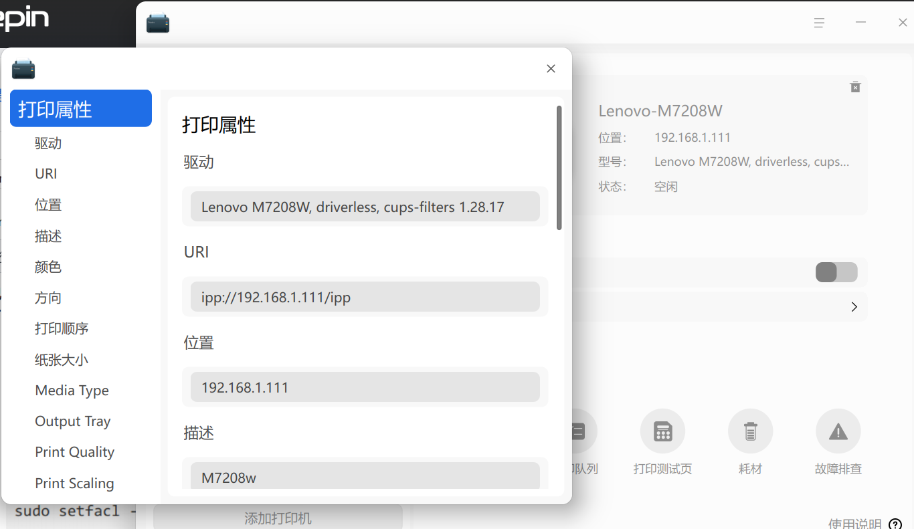This screenshot has height=529, width=914.
Task: Expand the row with right chevron
Action: point(854,307)
